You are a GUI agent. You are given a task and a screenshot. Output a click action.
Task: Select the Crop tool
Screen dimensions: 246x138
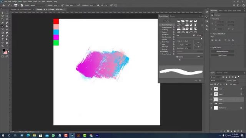[x=3, y=20]
